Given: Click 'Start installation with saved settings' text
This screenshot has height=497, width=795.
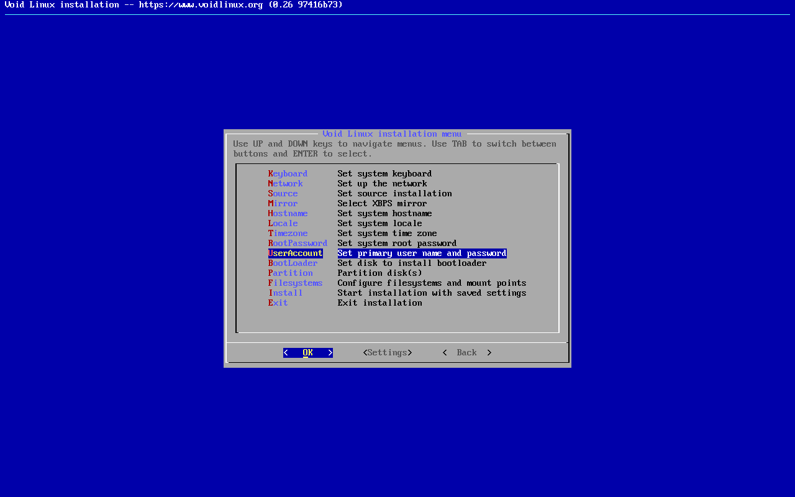Looking at the screenshot, I should coord(432,293).
